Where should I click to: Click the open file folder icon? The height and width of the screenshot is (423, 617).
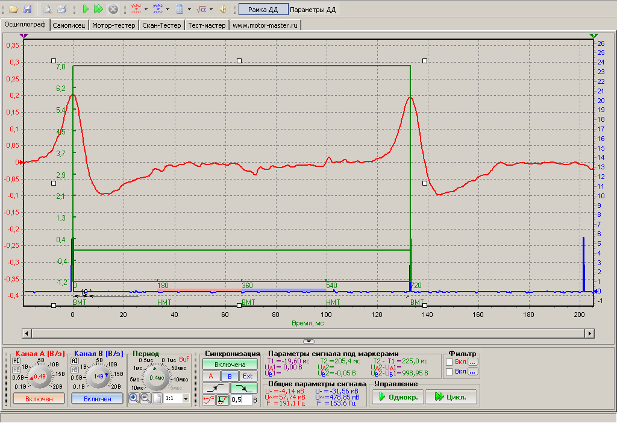coord(13,9)
